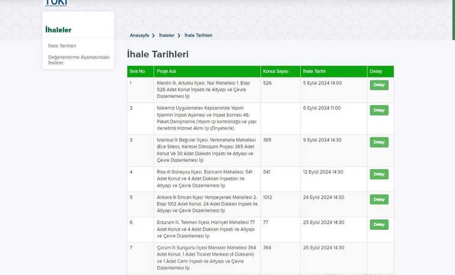The height and width of the screenshot is (275, 455).
Task: Select the Çorum Sungurlu project name text
Action: (x=207, y=258)
